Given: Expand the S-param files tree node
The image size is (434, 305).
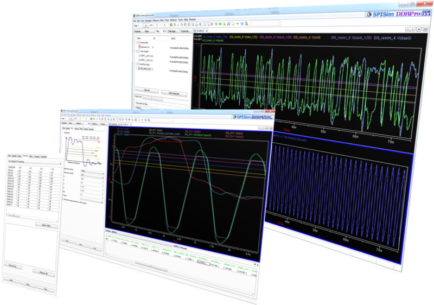Looking at the screenshot, I should 138,42.
